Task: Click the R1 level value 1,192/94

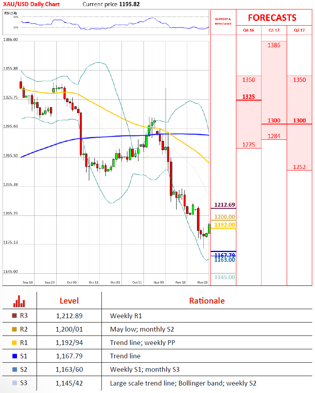Action: pyautogui.click(x=69, y=343)
